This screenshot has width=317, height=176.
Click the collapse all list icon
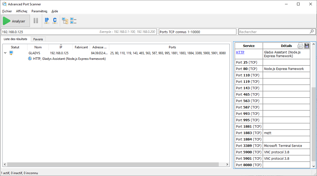pyautogui.click(x=73, y=21)
